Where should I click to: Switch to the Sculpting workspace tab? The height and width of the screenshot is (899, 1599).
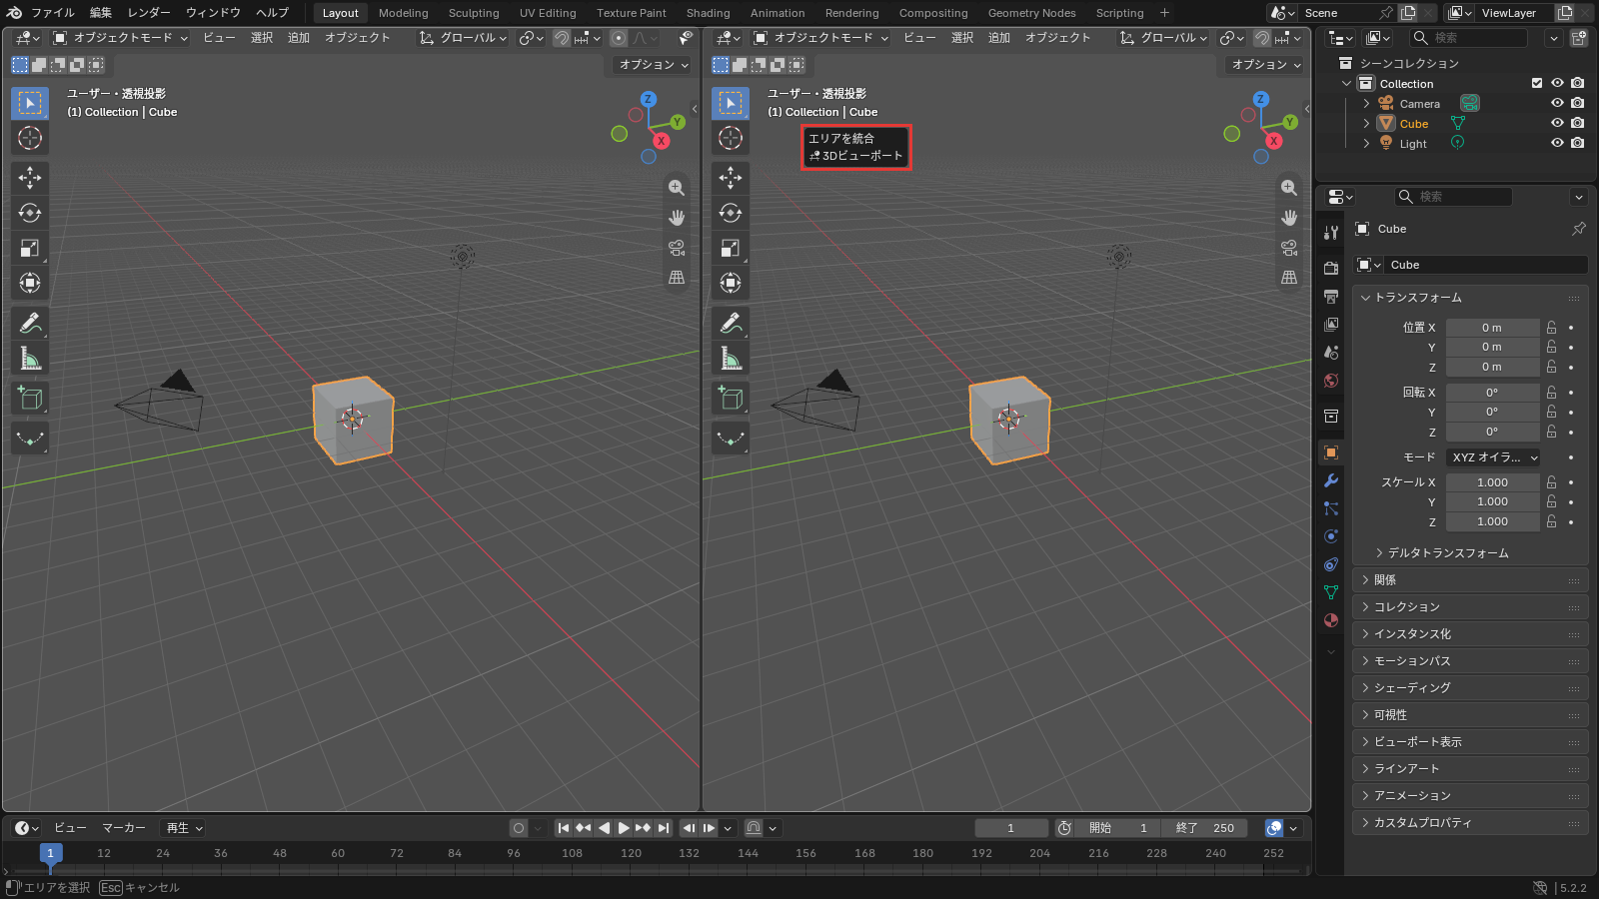(x=474, y=13)
